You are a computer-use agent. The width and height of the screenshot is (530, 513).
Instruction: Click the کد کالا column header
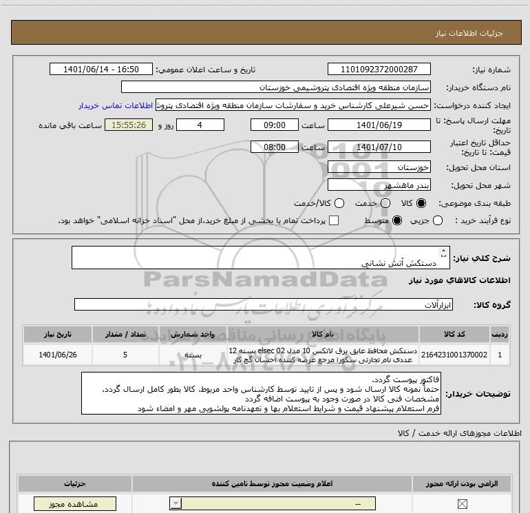click(454, 334)
